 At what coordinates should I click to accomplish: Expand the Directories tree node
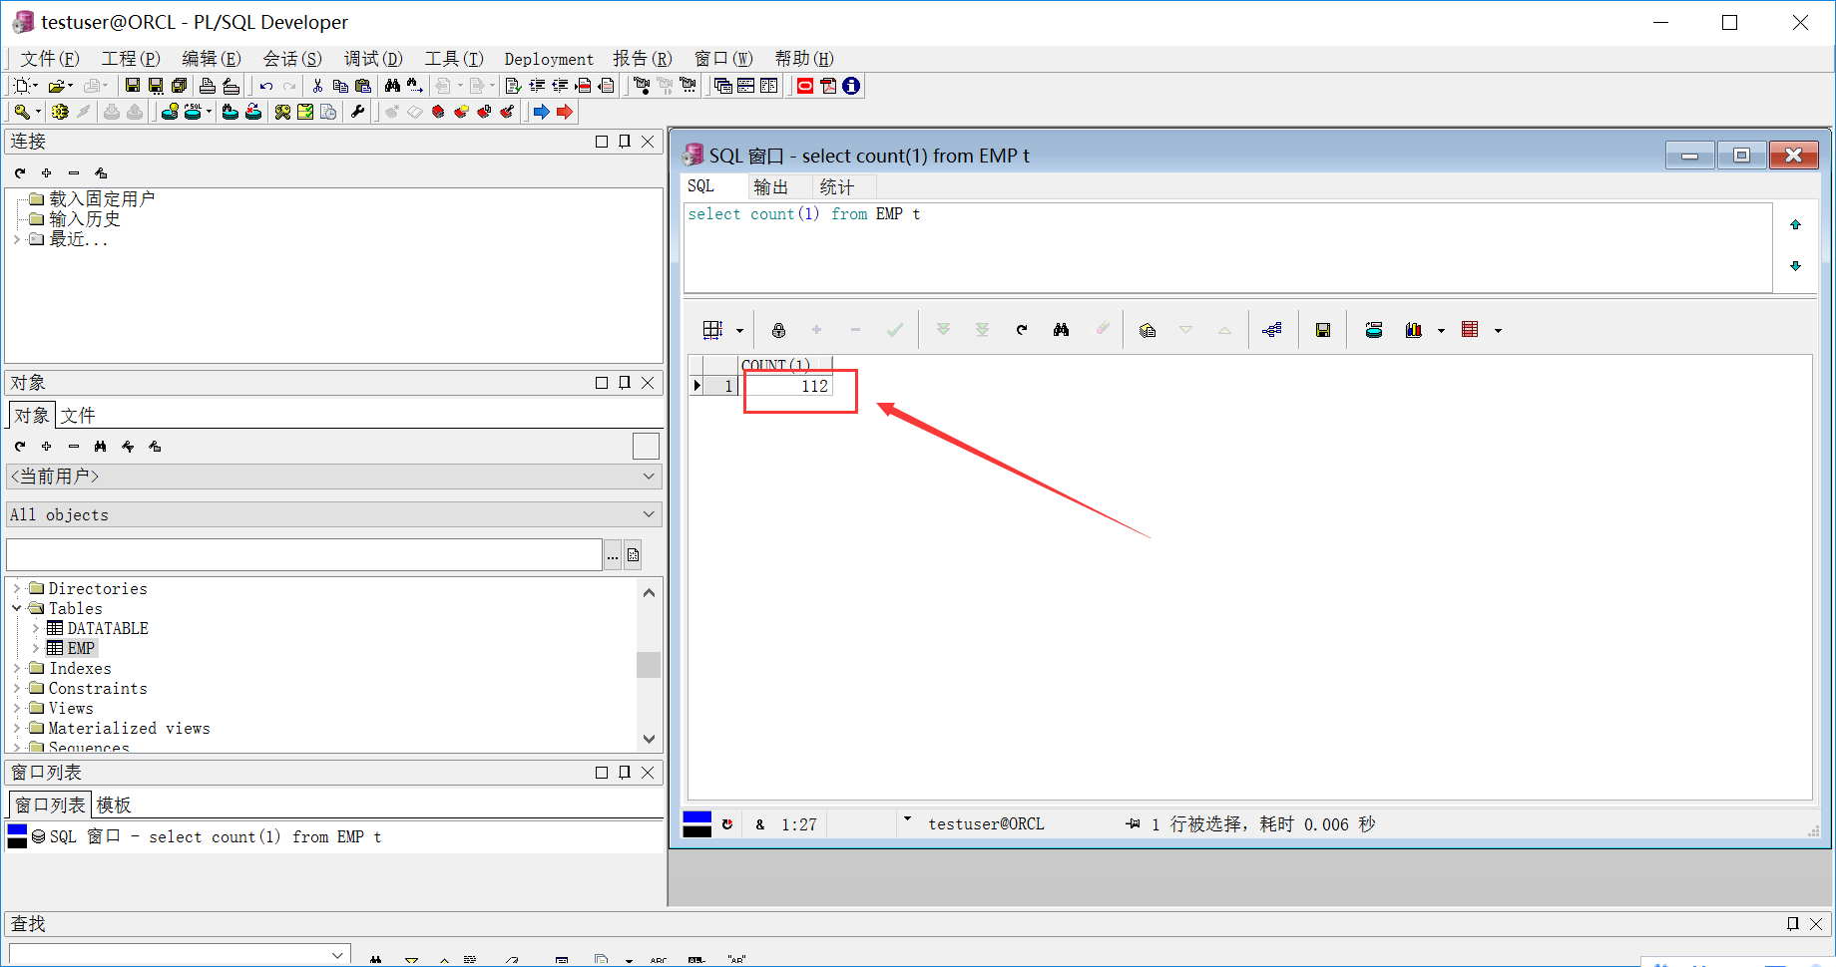pos(16,588)
